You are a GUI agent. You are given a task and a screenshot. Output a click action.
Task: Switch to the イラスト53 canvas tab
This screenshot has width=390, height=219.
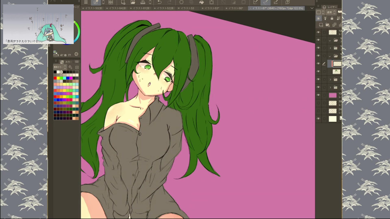[x=186, y=8]
